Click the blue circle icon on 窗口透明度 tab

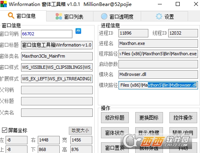104,16
